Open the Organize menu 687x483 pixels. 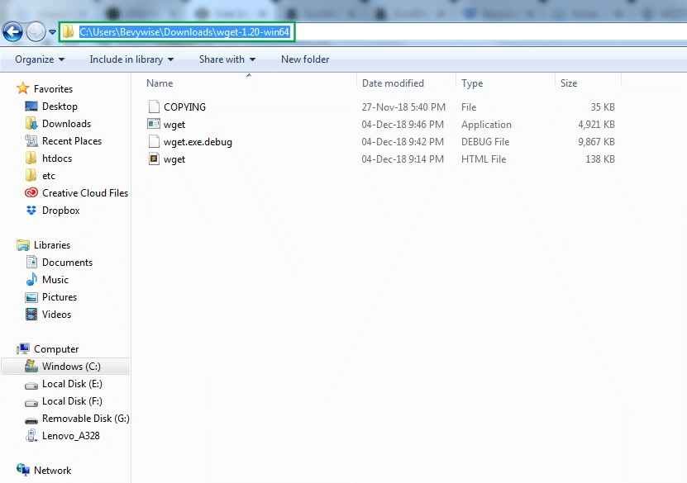coord(40,59)
